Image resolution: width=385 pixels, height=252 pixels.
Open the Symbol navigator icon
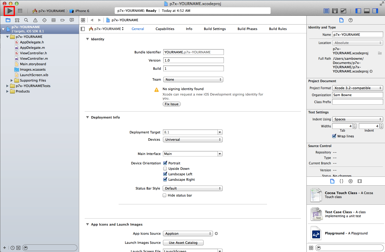click(x=17, y=20)
